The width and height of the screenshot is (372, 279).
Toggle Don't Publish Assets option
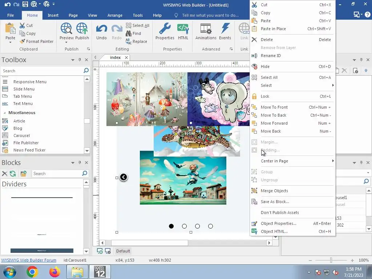(x=292, y=213)
